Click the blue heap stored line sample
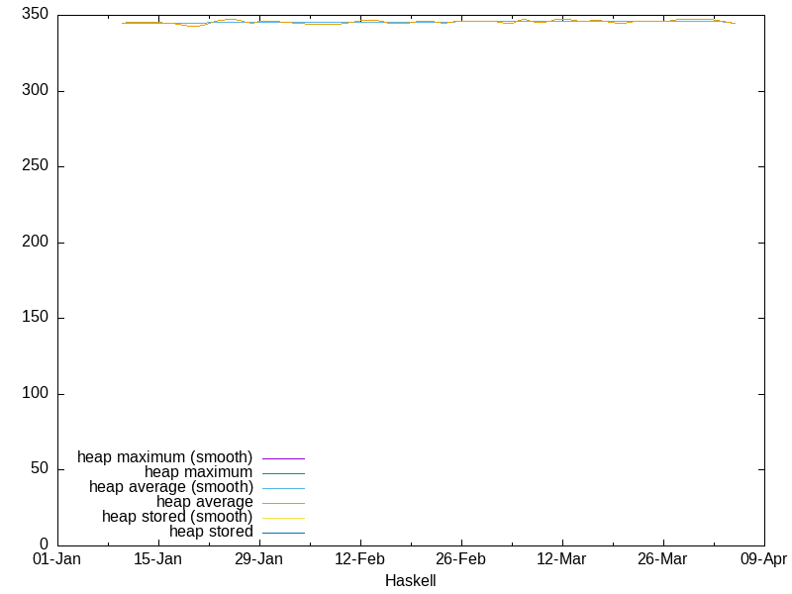The width and height of the screenshot is (792, 594). [283, 533]
